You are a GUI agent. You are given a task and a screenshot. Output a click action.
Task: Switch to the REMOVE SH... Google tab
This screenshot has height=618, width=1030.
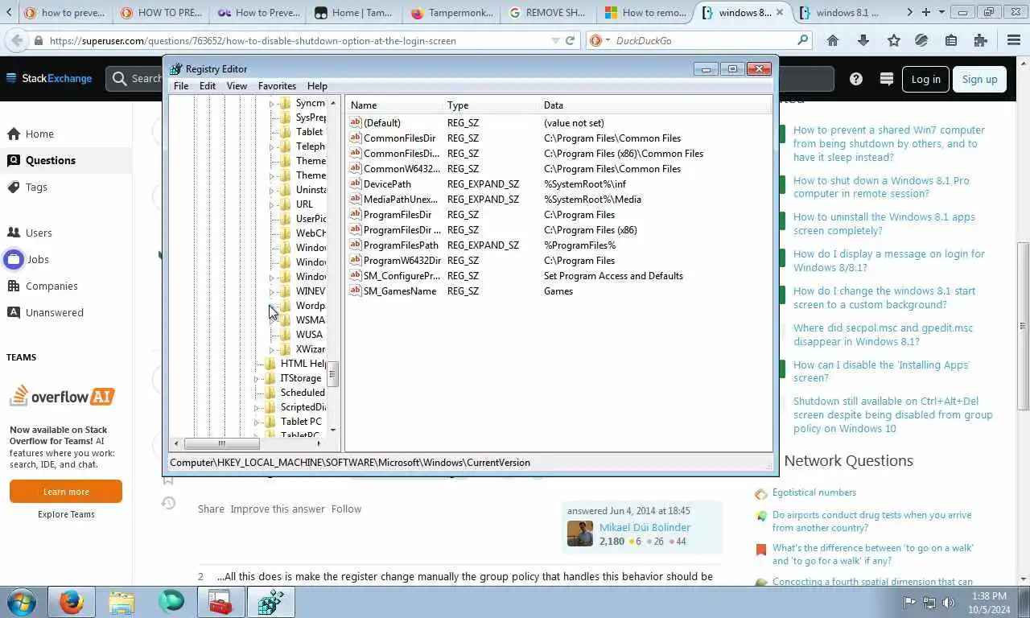(x=547, y=13)
